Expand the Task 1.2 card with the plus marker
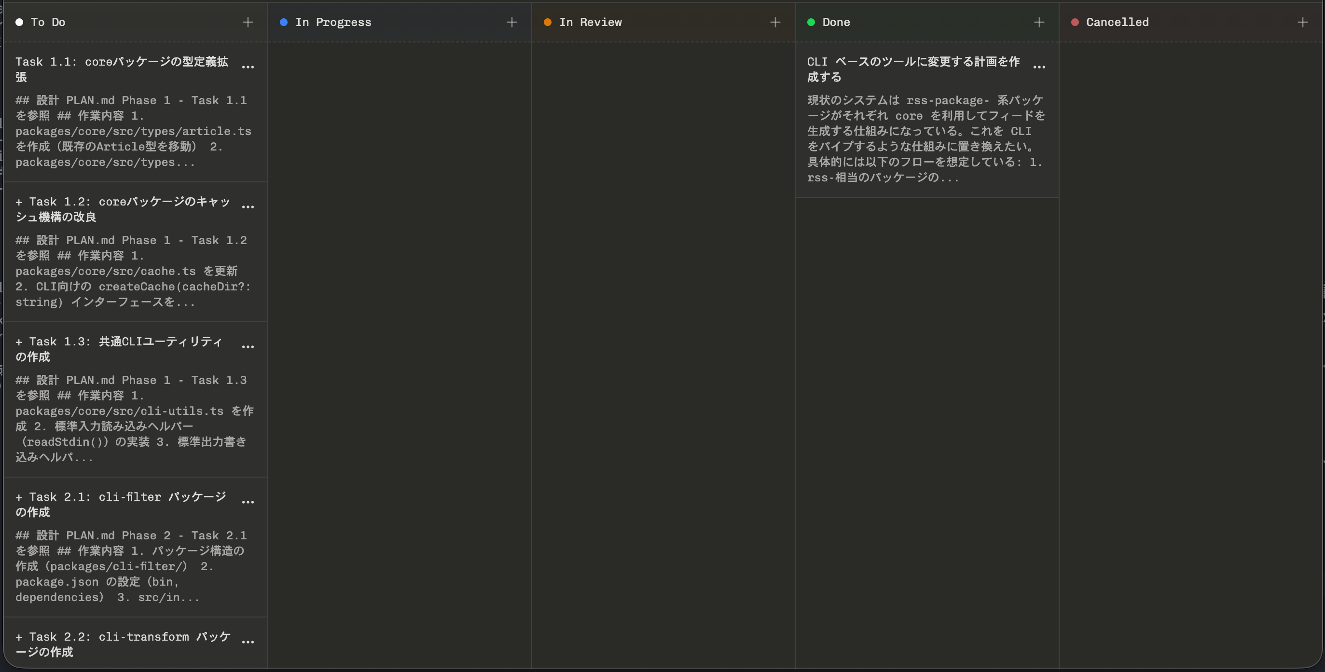1325x672 pixels. (x=20, y=202)
